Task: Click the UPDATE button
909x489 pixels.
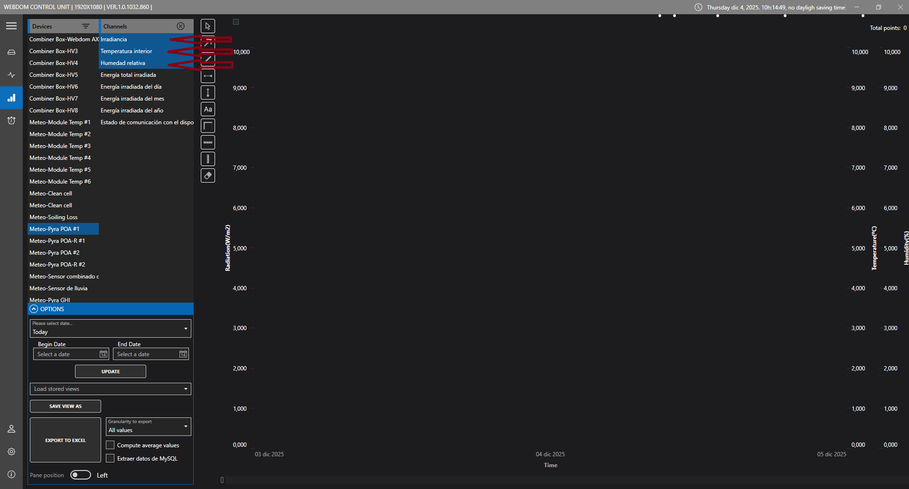Action: tap(111, 371)
